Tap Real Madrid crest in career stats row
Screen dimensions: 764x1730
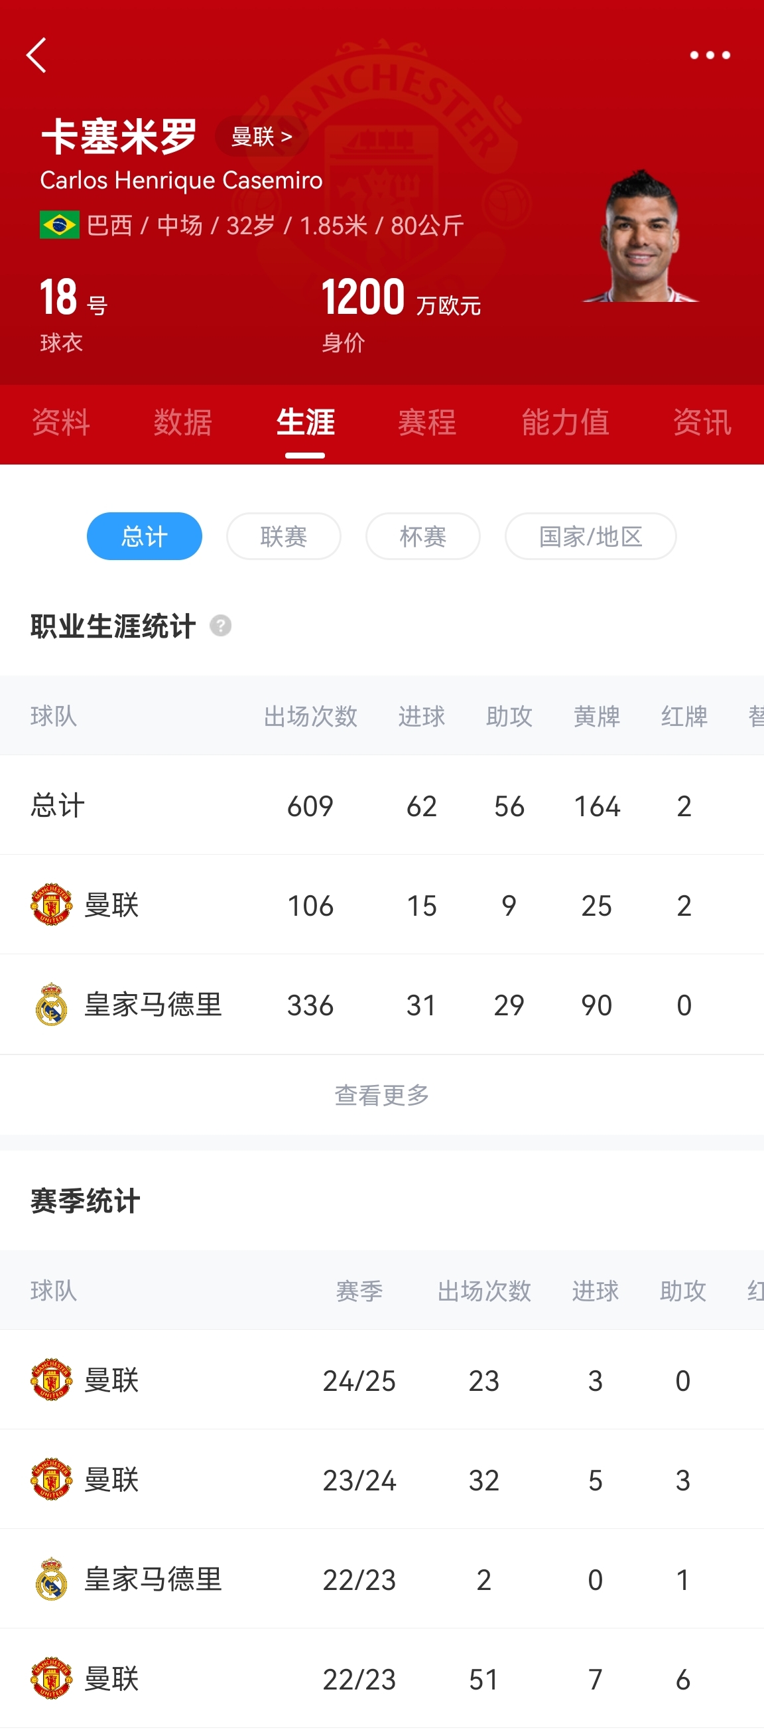coord(52,1005)
